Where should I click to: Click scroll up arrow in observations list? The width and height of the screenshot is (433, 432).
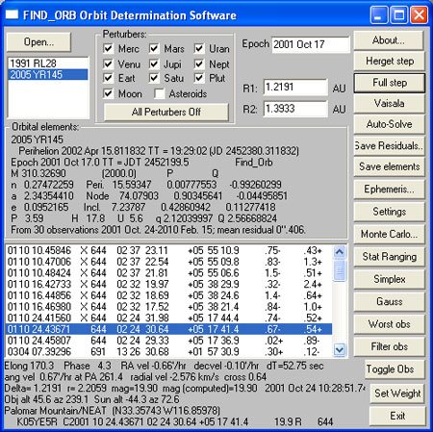coord(340,252)
